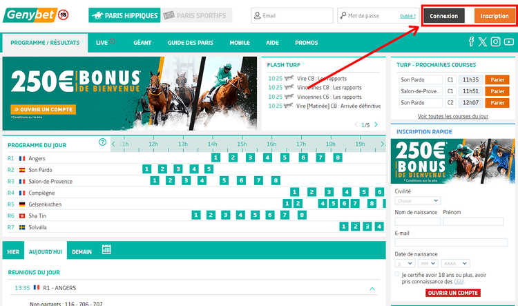Open race 8 of Sha Tin
Screen dimensions: 518x306
[x=302, y=215]
